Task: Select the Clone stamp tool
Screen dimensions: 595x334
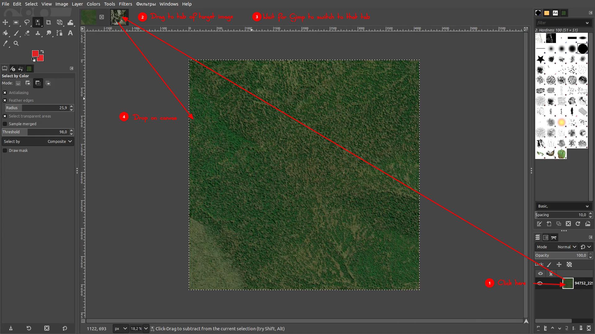Action: [x=38, y=33]
